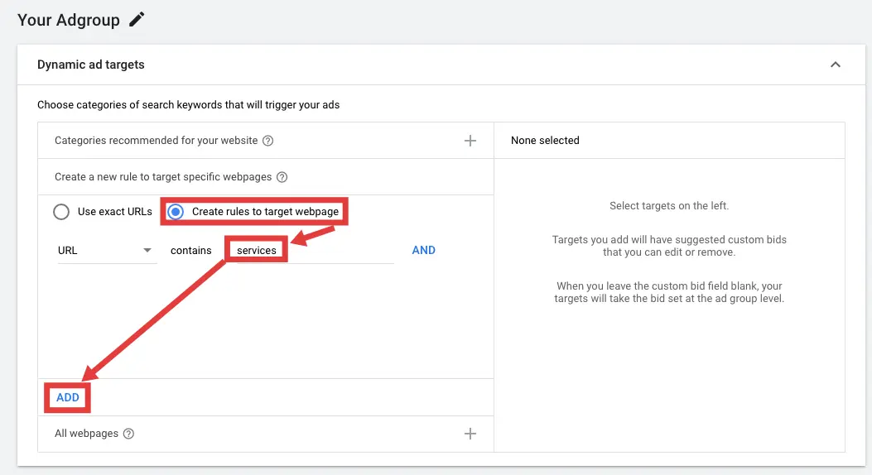Open help icon next to All webpages
Screen dimensions: 872x475
(128, 434)
